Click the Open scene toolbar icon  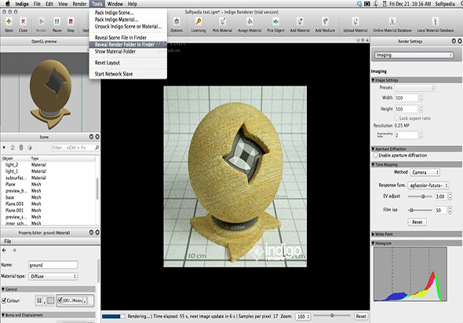click(9, 21)
